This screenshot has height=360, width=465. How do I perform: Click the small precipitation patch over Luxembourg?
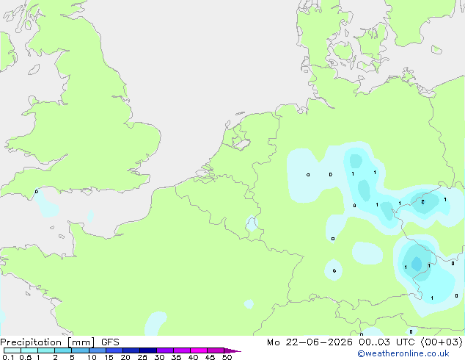point(252,223)
